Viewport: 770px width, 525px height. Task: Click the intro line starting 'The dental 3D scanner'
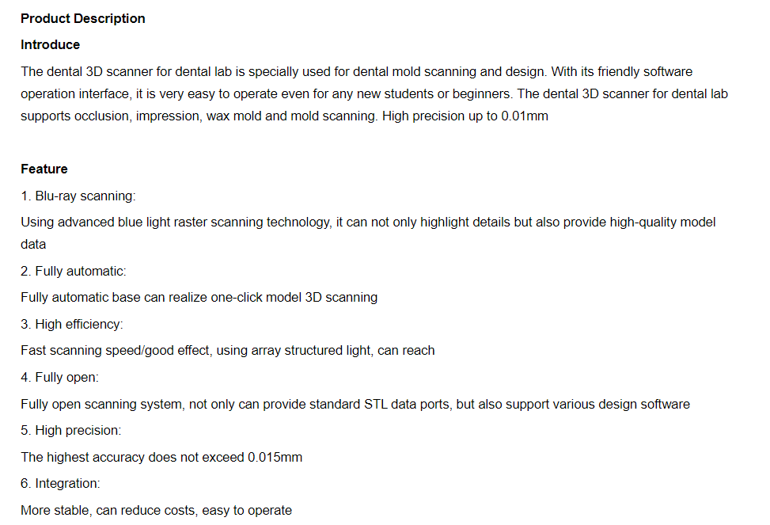click(x=357, y=72)
